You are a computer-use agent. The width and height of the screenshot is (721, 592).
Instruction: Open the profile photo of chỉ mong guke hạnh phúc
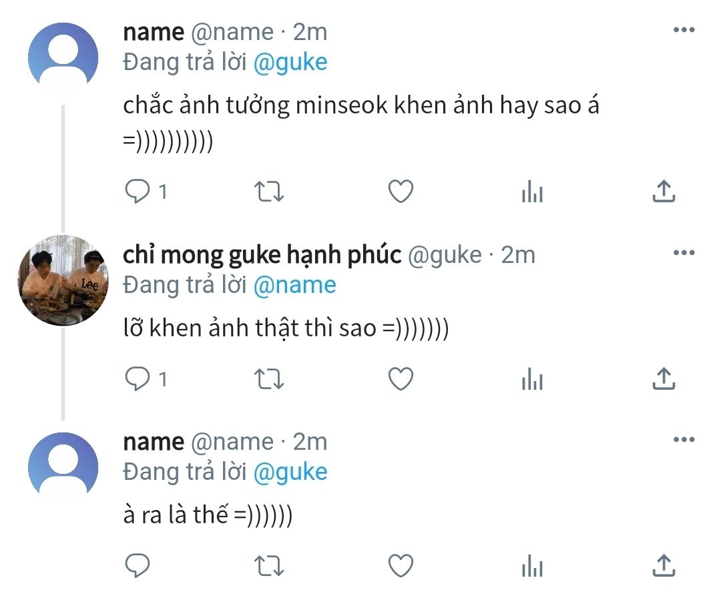(x=64, y=280)
